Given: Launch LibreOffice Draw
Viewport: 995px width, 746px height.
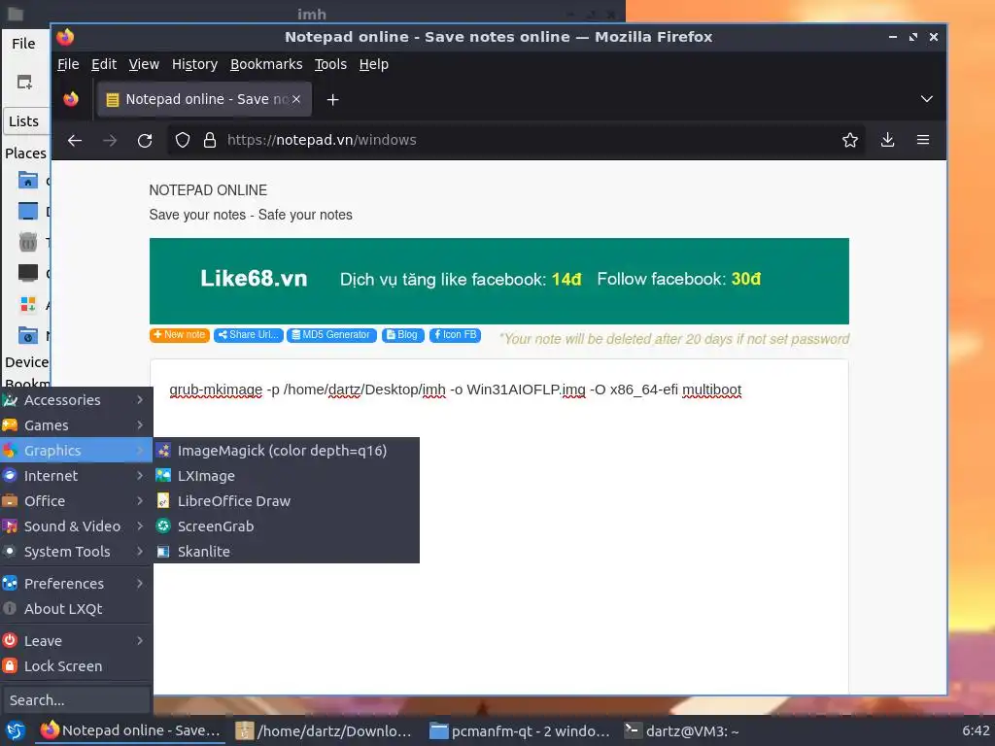Looking at the screenshot, I should tap(287, 502).
